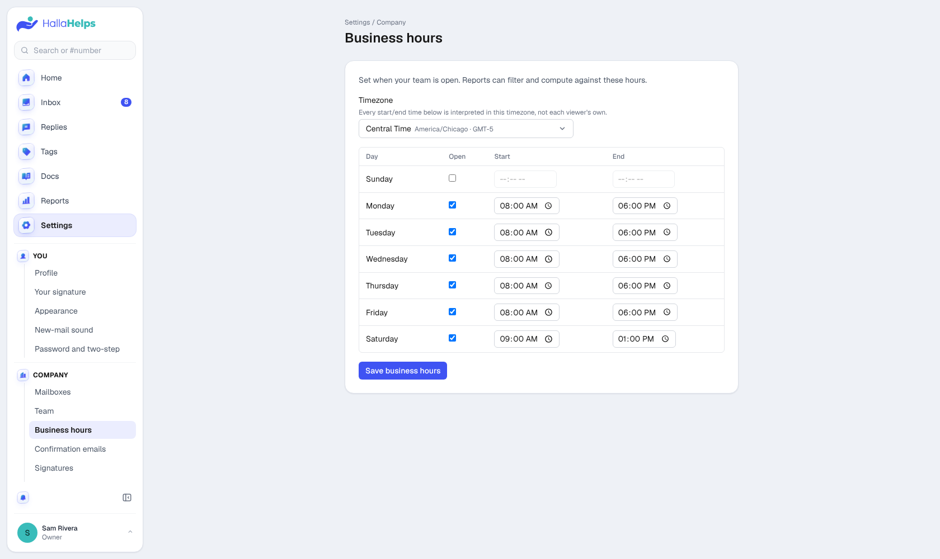Click the Search or #number field
940x559 pixels.
pyautogui.click(x=75, y=50)
